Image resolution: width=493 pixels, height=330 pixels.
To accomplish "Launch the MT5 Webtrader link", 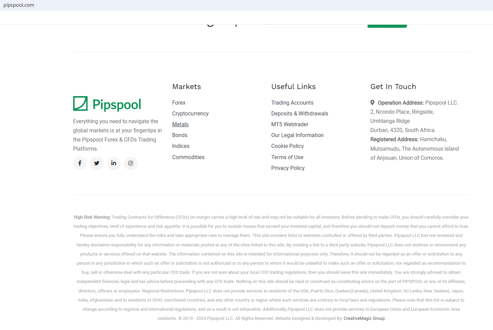I will pyautogui.click(x=290, y=124).
